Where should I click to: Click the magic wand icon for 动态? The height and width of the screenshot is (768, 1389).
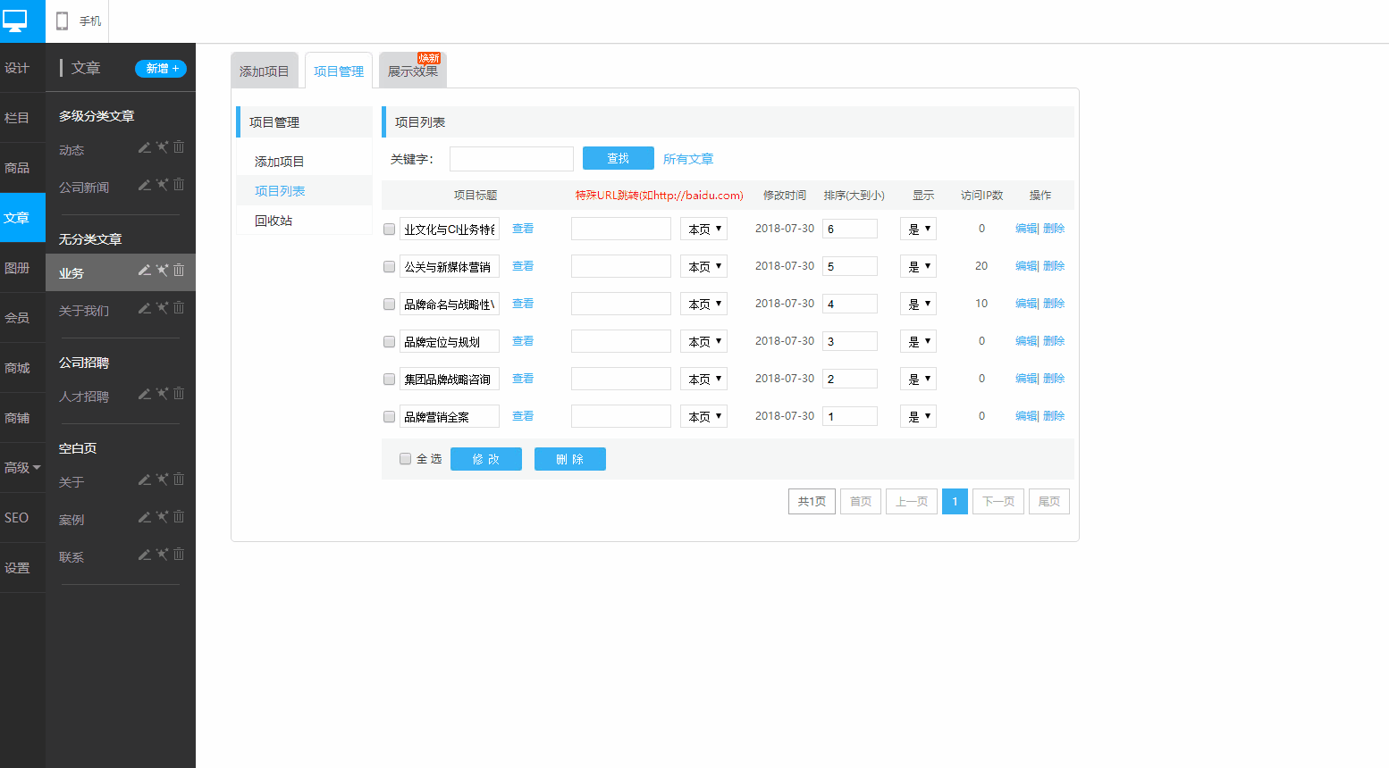coord(162,147)
